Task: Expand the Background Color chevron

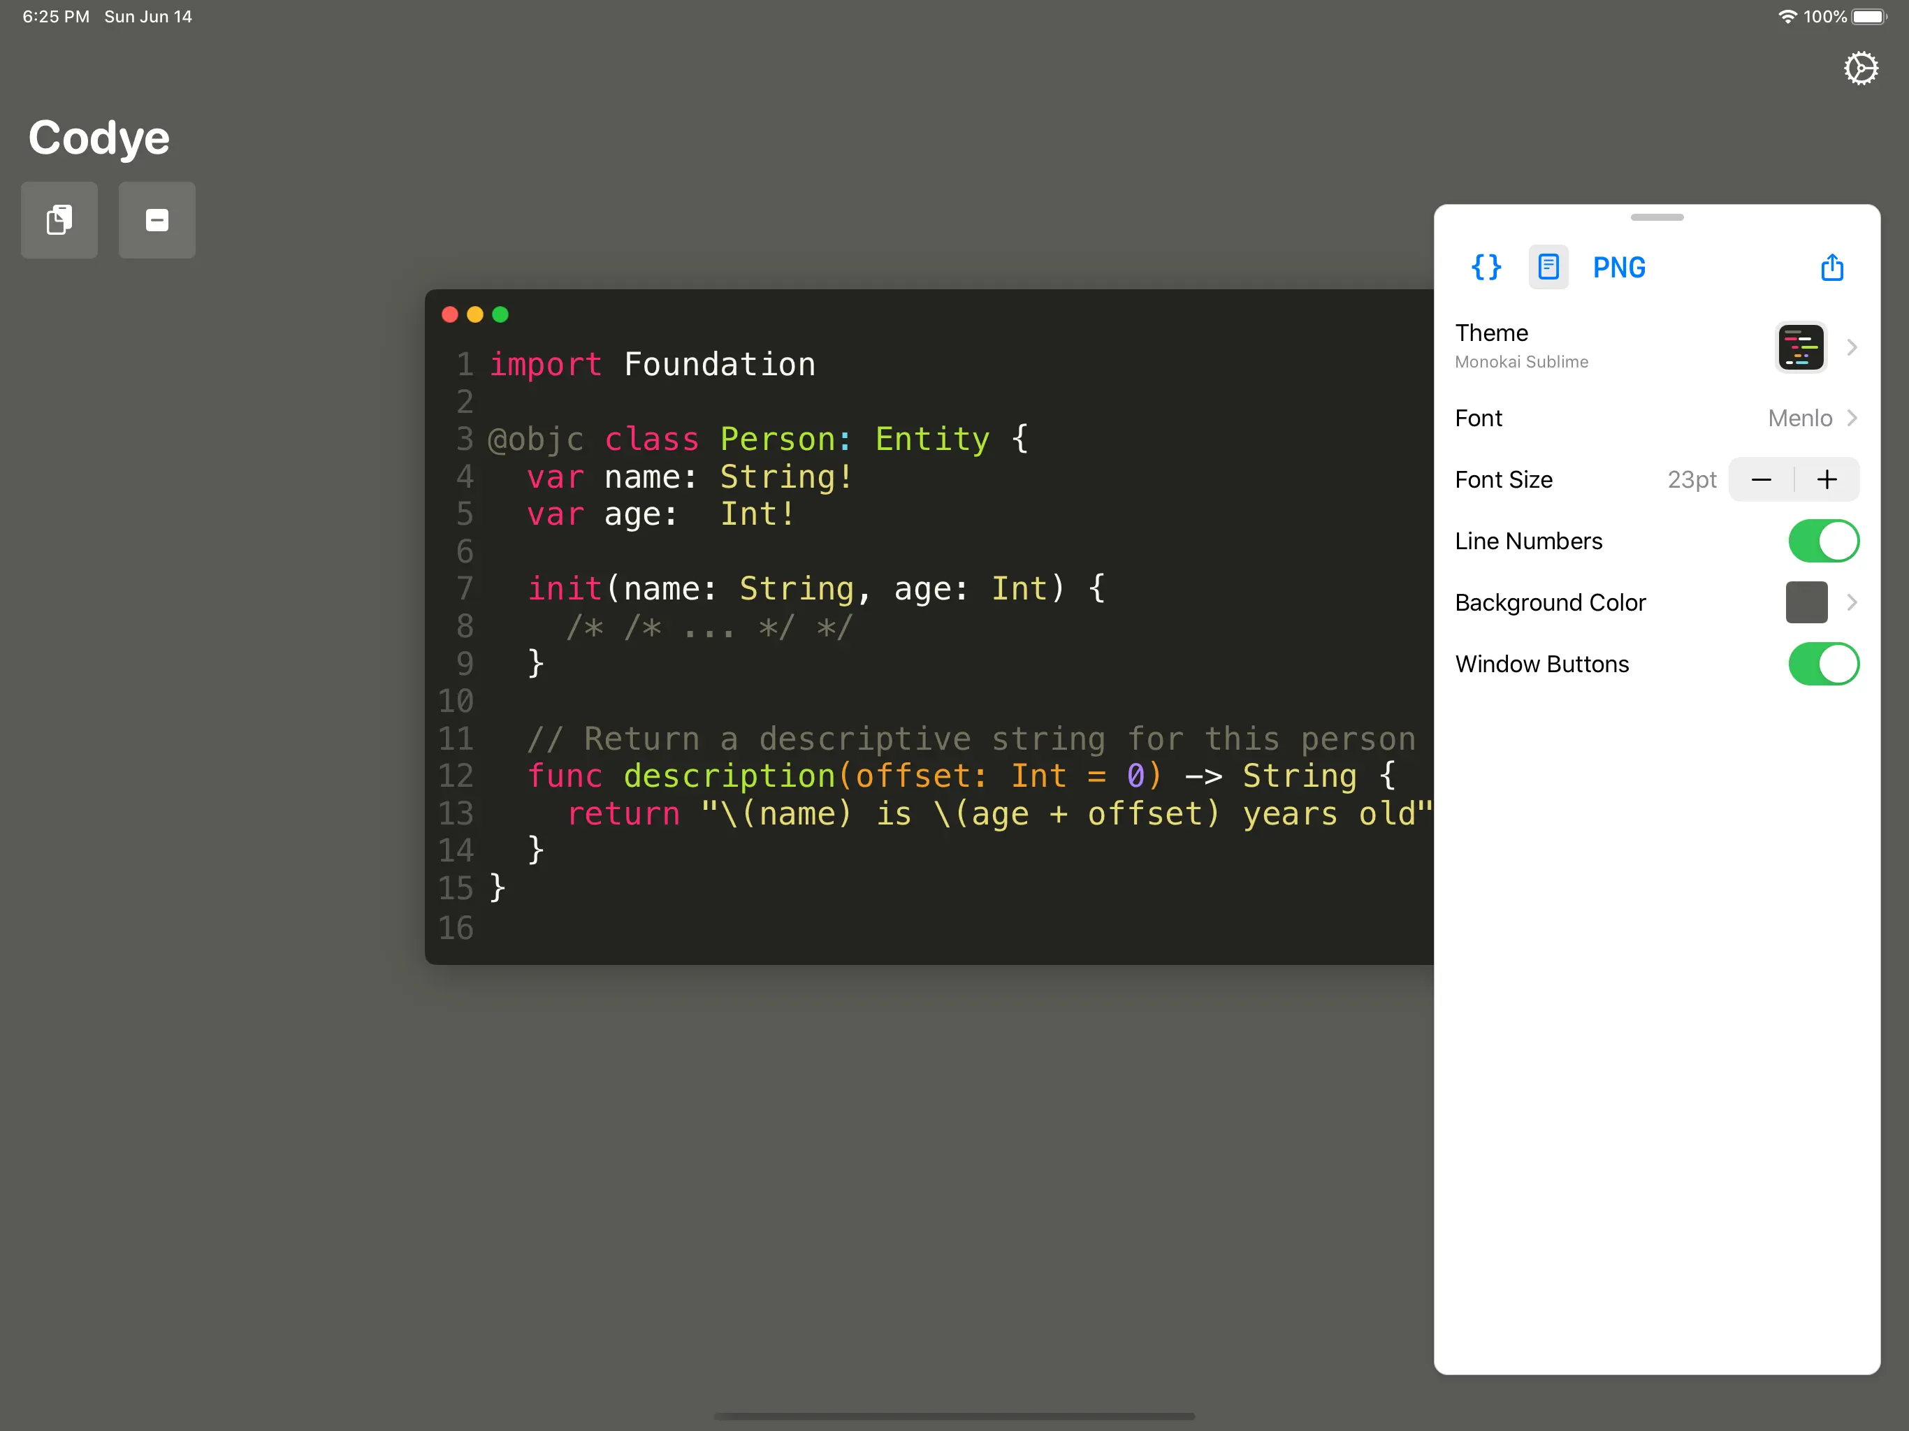Action: [1852, 602]
